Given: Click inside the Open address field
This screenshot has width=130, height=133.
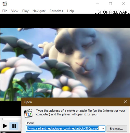Looking at the screenshot, I should coord(63,129).
